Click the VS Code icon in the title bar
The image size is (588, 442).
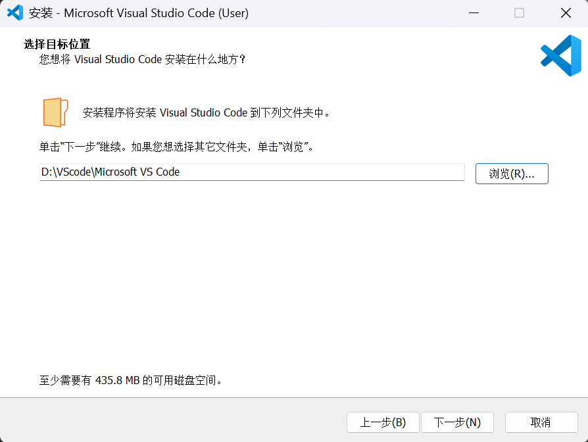pos(15,12)
